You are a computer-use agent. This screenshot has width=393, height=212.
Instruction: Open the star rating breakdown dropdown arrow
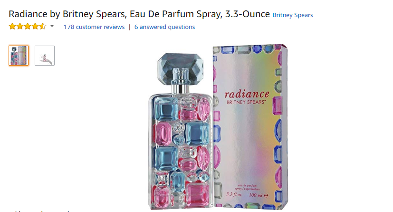pos(52,26)
